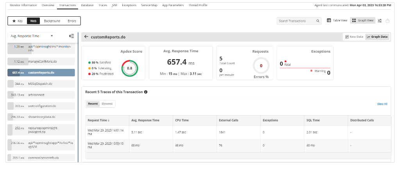This screenshot has width=409, height=170.
Task: Open the filter settings sliders icon
Action: pos(380,21)
